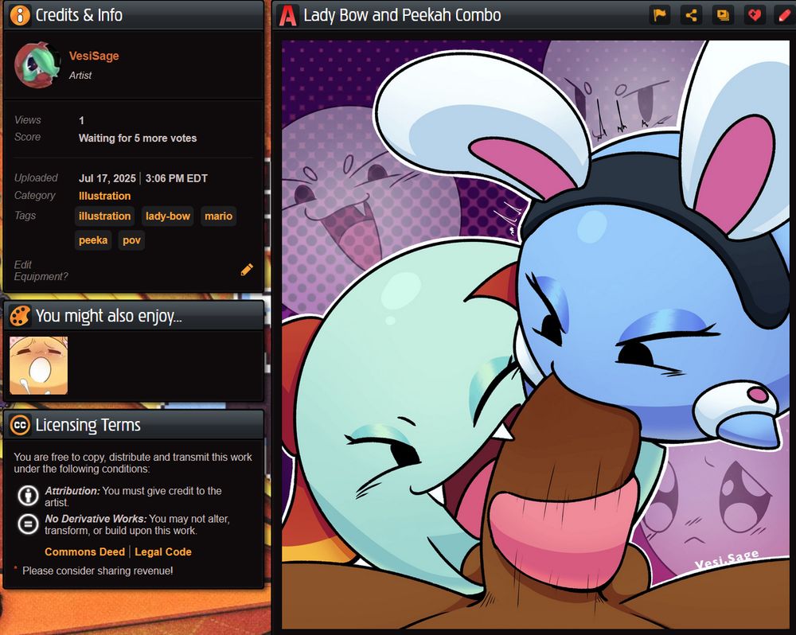
Task: Select the 'lady-bow' tag
Action: click(x=167, y=216)
